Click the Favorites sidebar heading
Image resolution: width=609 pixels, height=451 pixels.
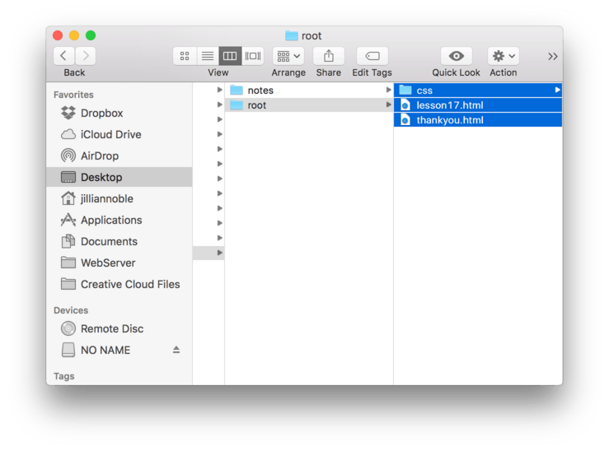[x=73, y=95]
